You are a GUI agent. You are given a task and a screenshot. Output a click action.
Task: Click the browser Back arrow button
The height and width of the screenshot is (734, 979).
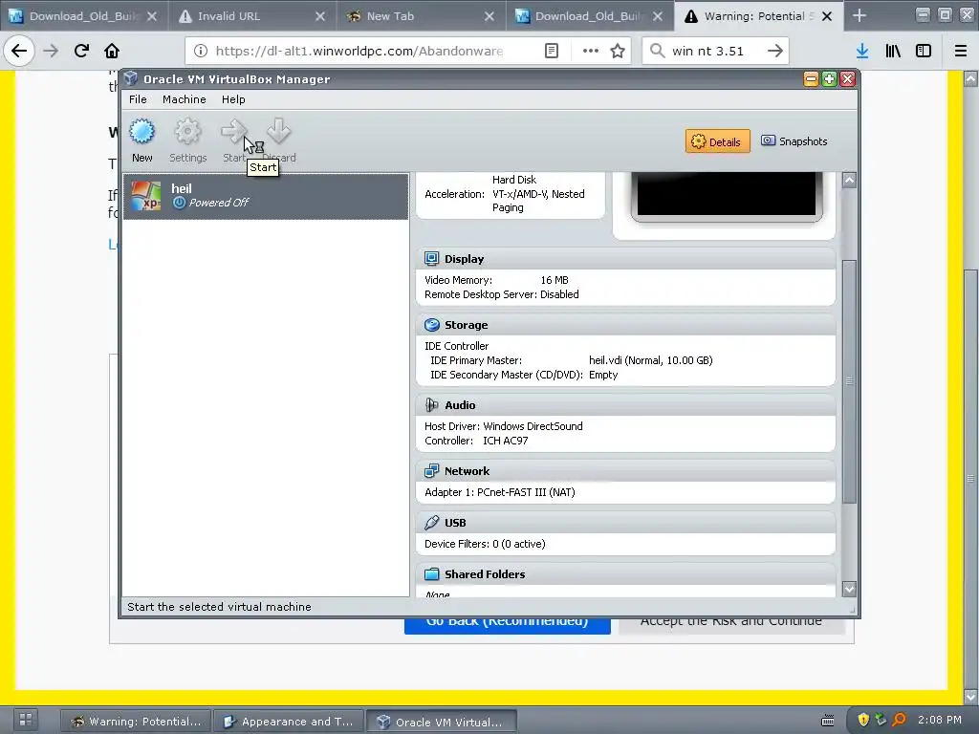(x=19, y=51)
